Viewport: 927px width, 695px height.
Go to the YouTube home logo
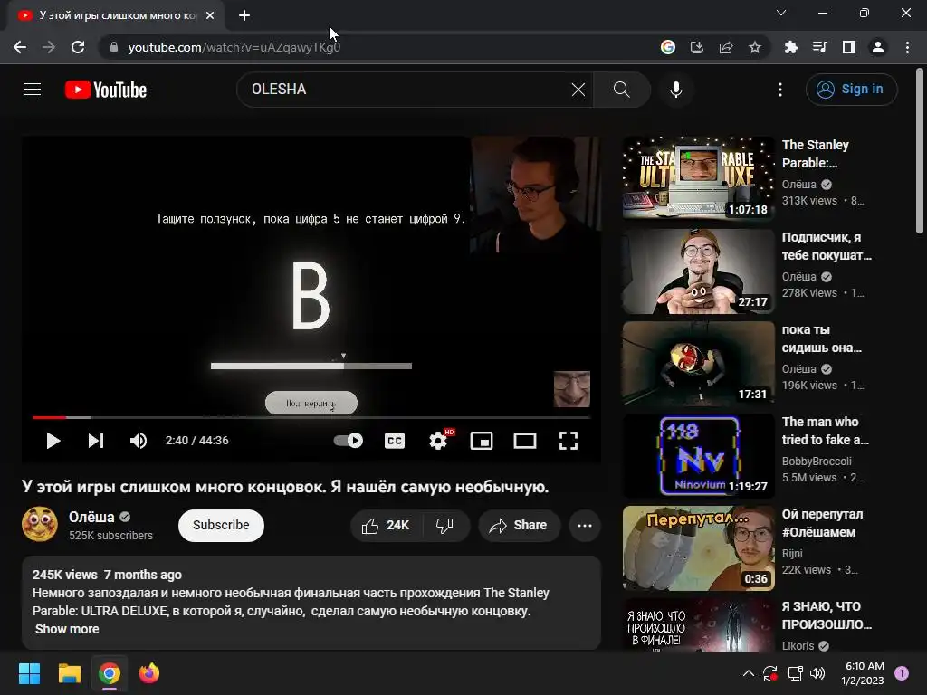[x=106, y=90]
